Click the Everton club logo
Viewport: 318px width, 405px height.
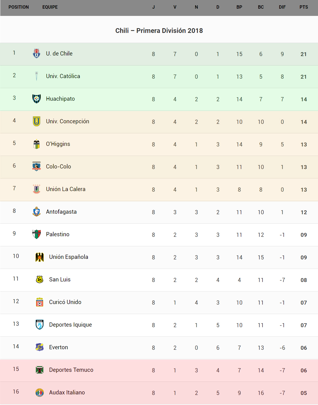tap(40, 347)
